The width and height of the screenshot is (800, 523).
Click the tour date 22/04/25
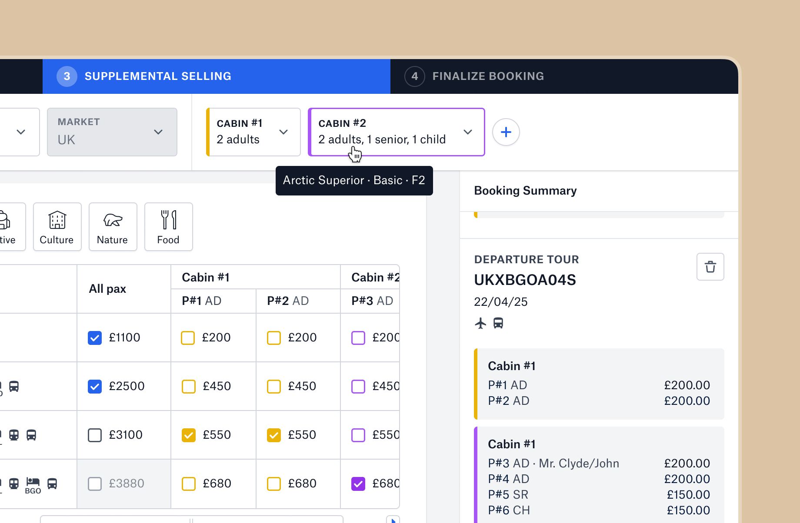click(x=501, y=302)
